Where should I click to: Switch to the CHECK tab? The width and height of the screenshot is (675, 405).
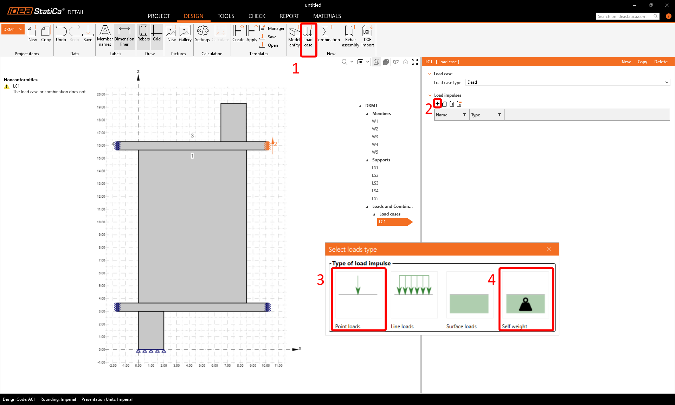[x=257, y=16]
